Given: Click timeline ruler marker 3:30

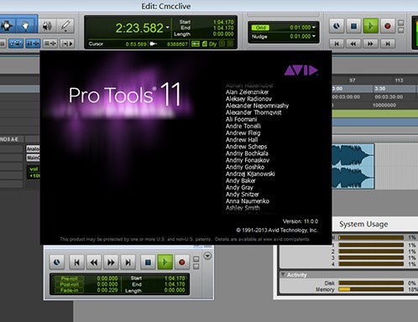Looking at the screenshot, I should [380, 89].
